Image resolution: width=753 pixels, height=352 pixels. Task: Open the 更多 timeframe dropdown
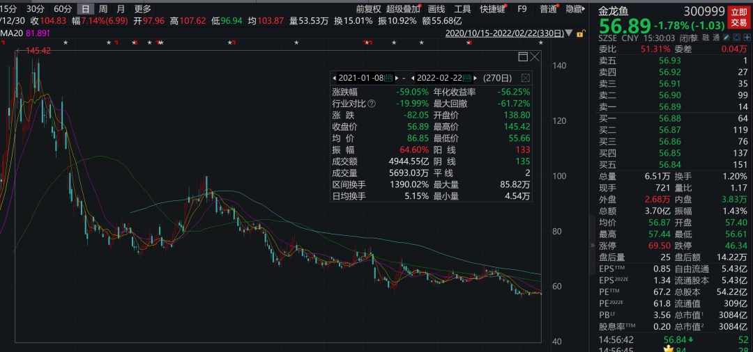[x=143, y=8]
